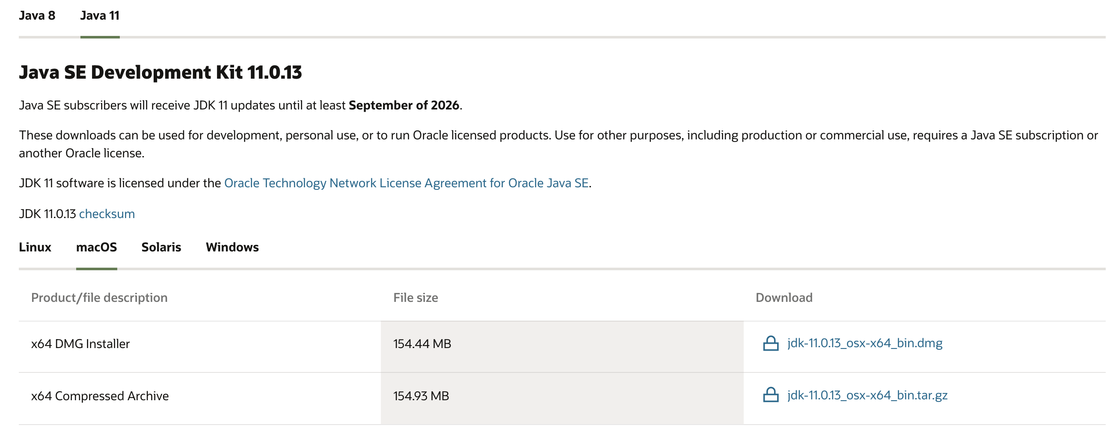This screenshot has width=1116, height=437.
Task: Click the lock icon beside the DMG download
Action: point(770,343)
